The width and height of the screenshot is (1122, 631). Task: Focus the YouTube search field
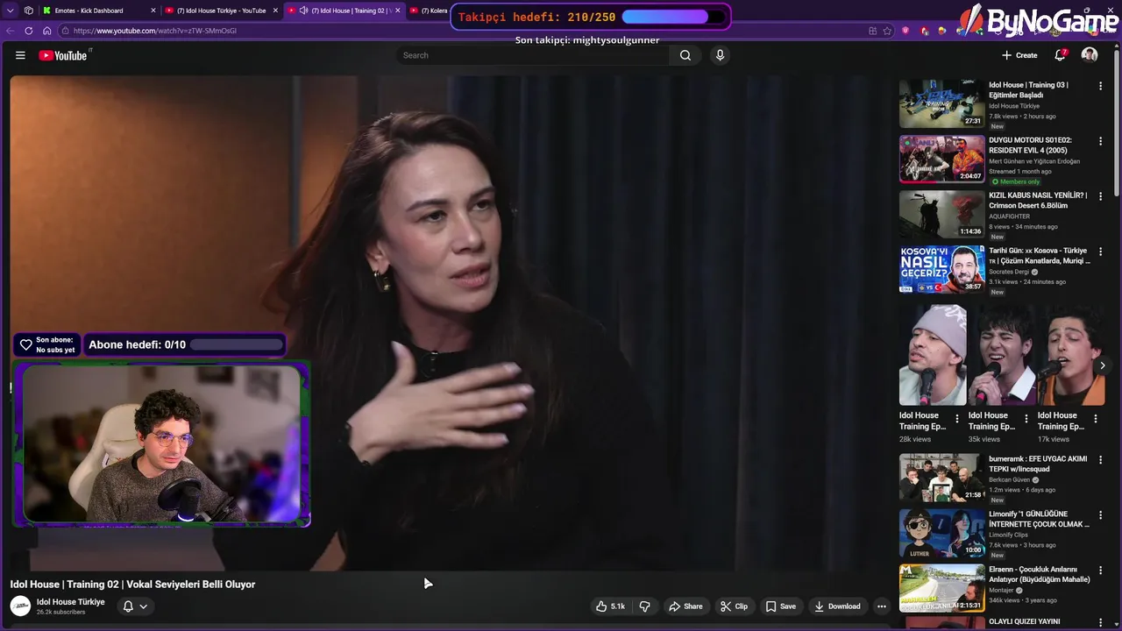[532, 55]
